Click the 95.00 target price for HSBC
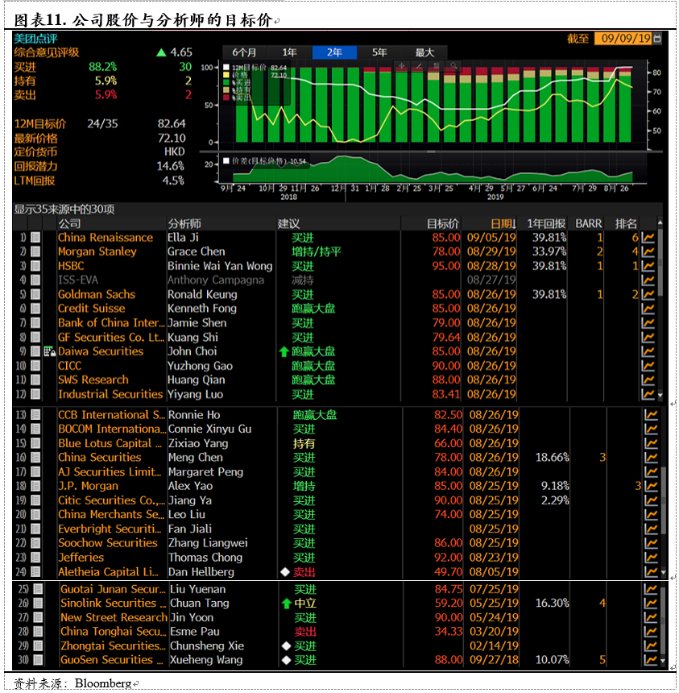Screen dimensions: 679x693 pyautogui.click(x=446, y=266)
